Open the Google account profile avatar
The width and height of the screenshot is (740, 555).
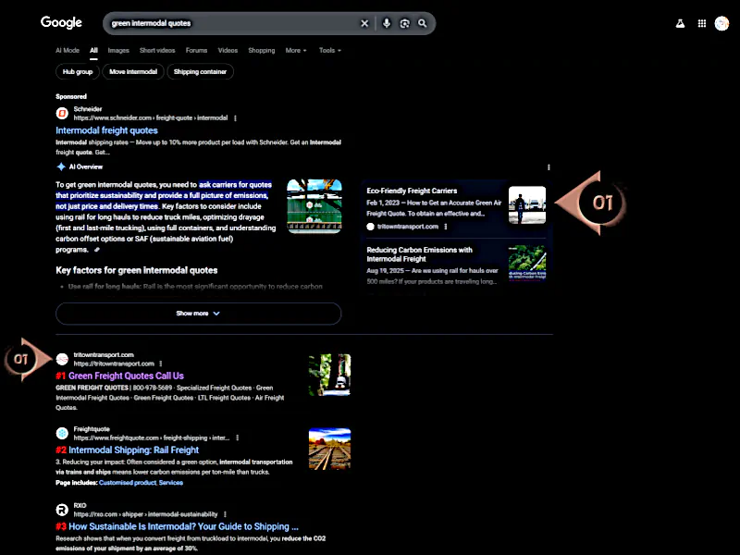coord(721,23)
